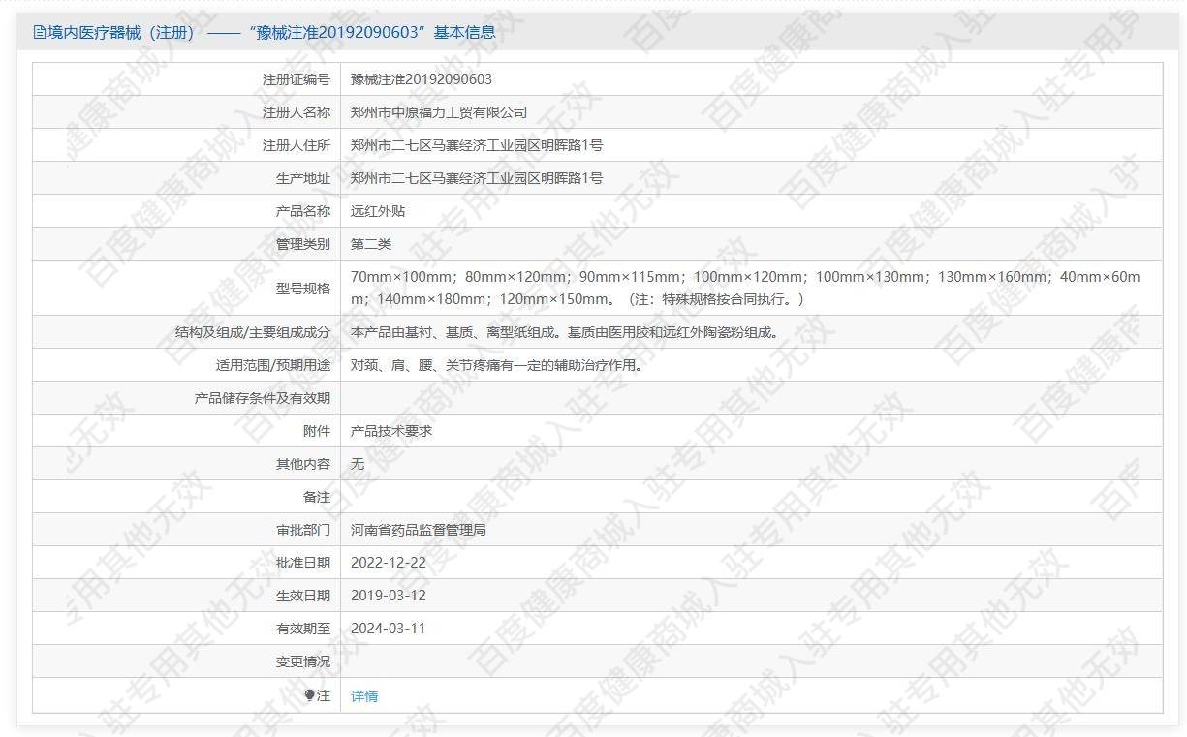Click the 豫械注准20192090603 value in the table
This screenshot has height=737, width=1187.
(x=422, y=79)
